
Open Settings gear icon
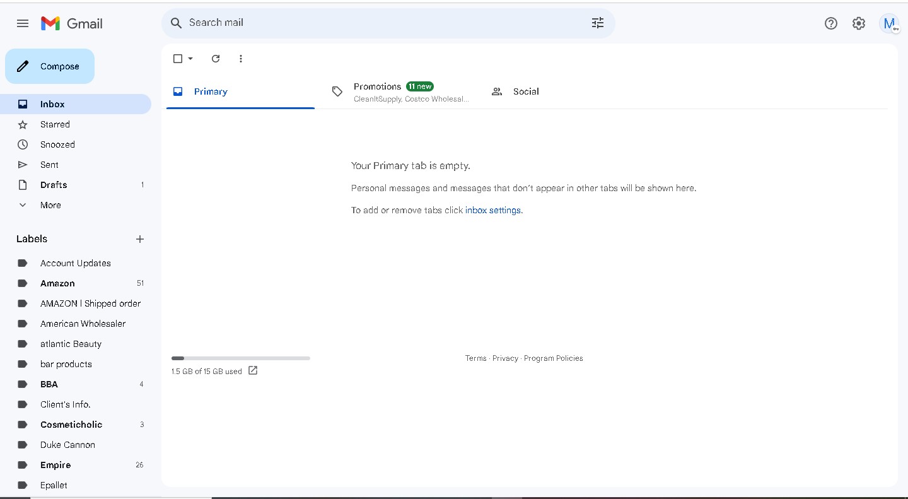pyautogui.click(x=859, y=23)
